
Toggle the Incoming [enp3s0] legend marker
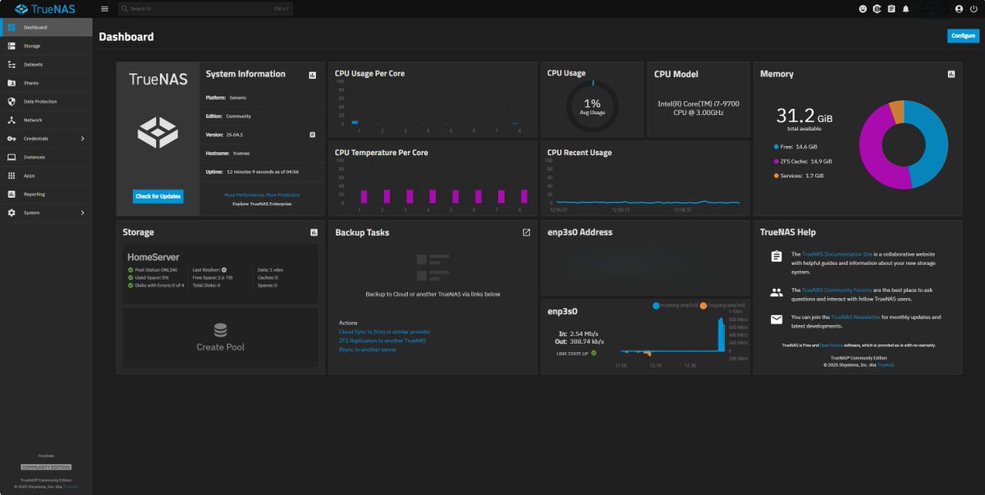656,305
